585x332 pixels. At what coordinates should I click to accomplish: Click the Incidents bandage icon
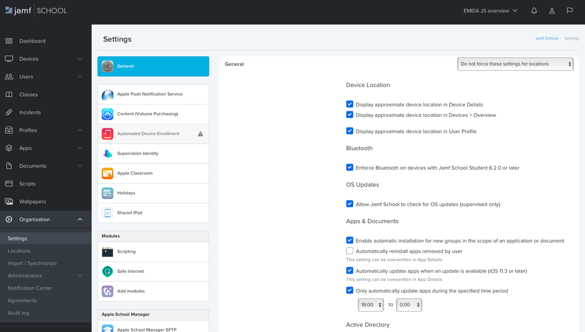[x=9, y=112]
